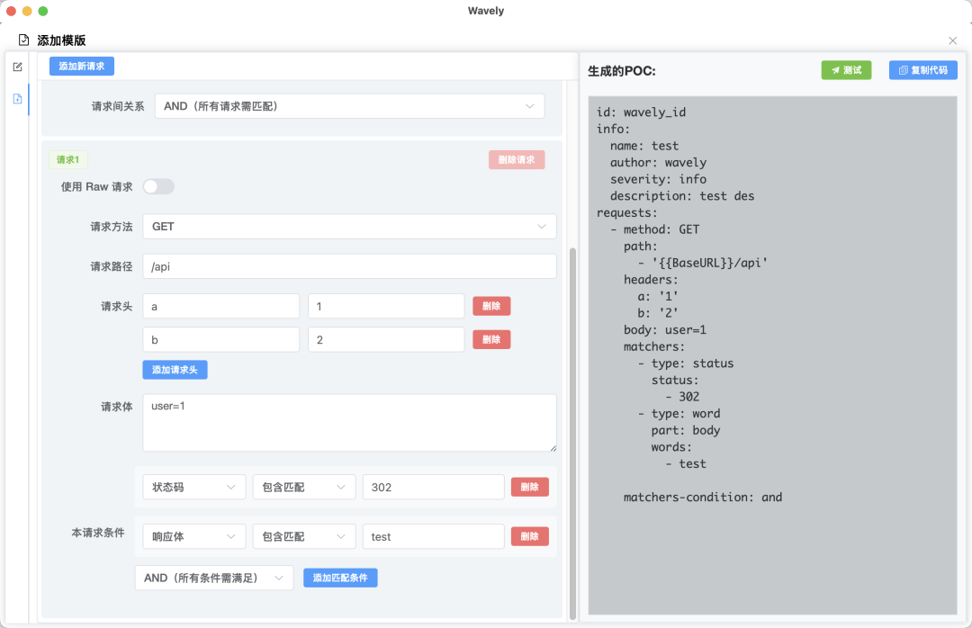Open 包含匹配 dropdown in 响应体 row
Viewport: 972px width, 628px height.
pos(304,537)
